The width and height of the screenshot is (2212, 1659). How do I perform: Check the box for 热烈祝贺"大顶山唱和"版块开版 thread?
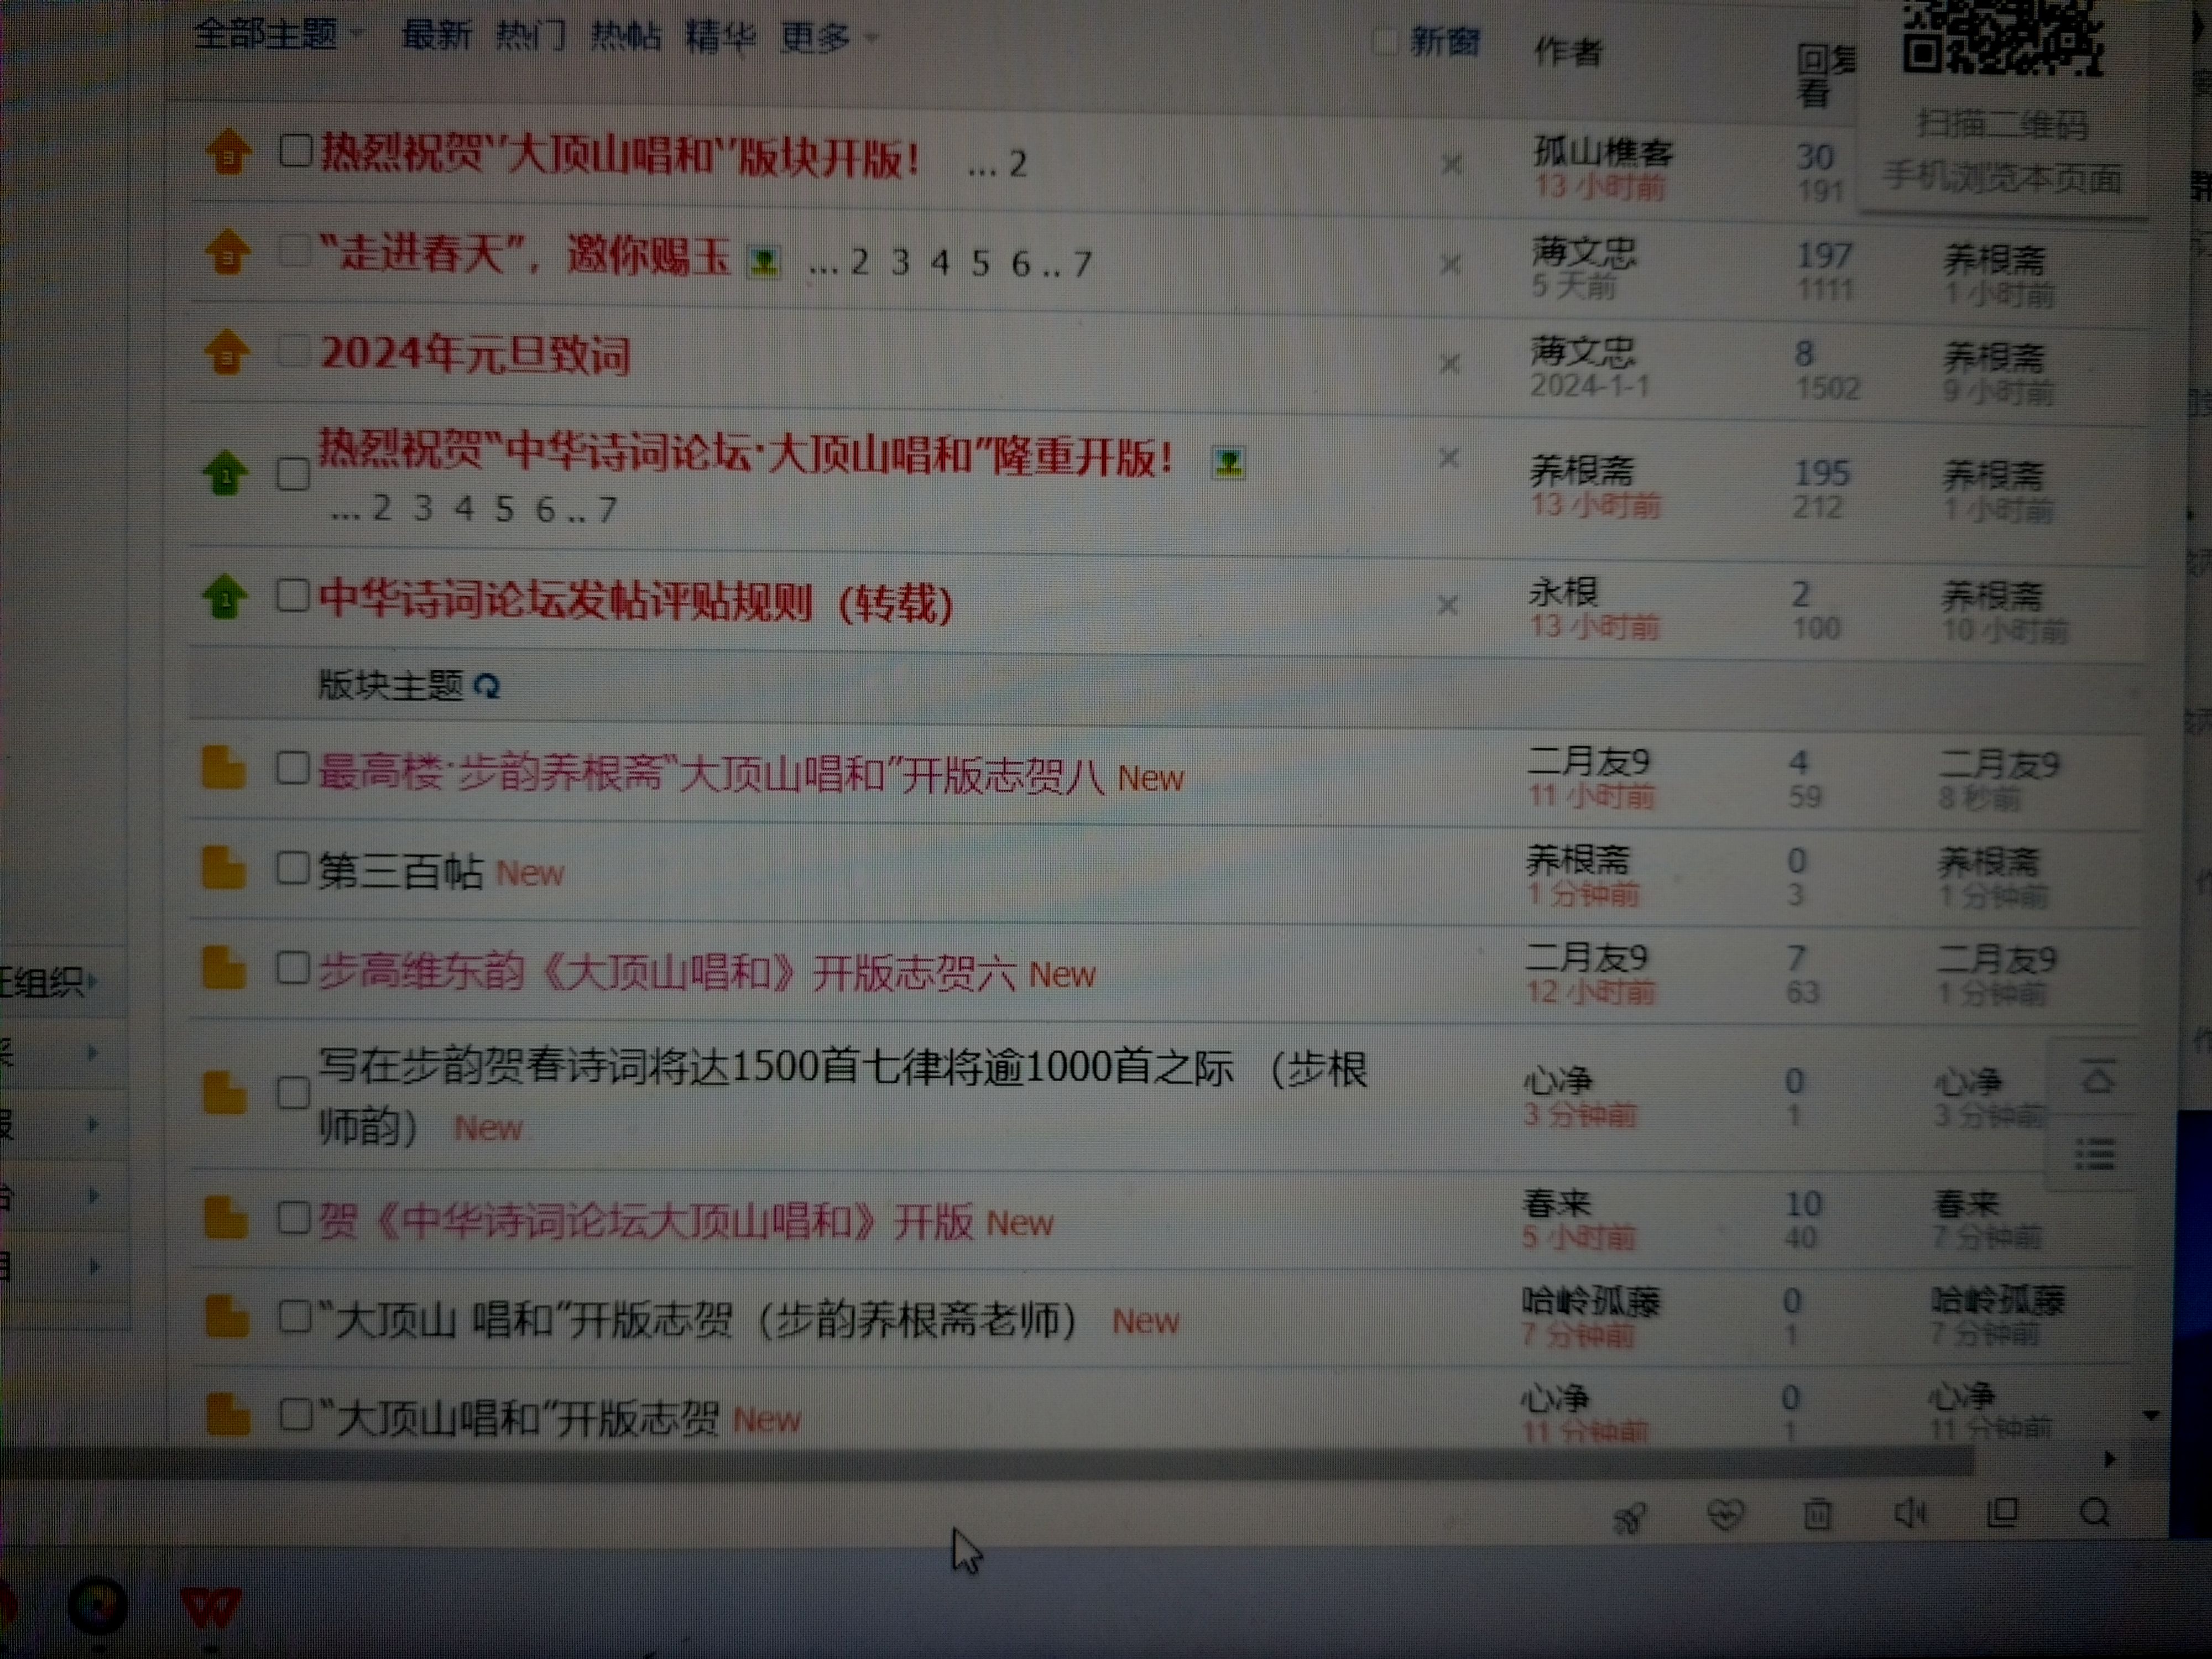coord(295,152)
